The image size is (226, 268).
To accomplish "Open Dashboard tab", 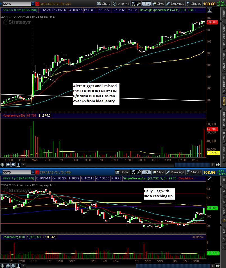I will pyautogui.click(x=223, y=120).
